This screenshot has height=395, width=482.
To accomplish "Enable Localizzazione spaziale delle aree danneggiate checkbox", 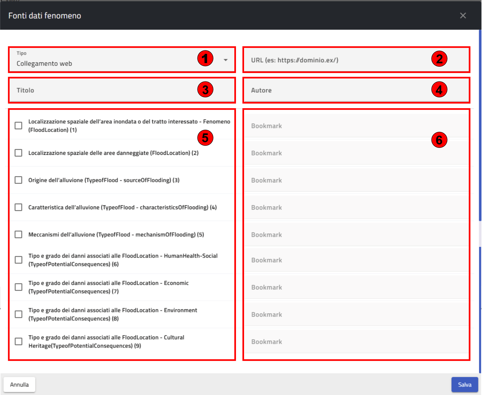I will click(x=18, y=153).
